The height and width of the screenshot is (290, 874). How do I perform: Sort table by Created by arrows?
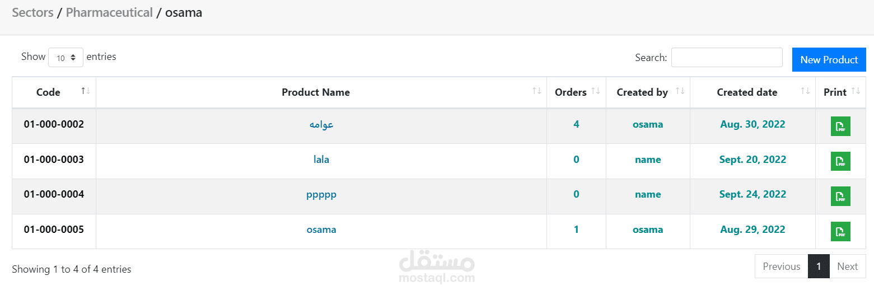680,91
